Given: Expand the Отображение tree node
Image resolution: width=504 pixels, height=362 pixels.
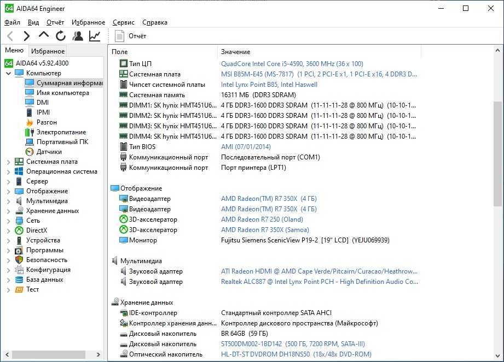Looking at the screenshot, I should click(8, 192).
